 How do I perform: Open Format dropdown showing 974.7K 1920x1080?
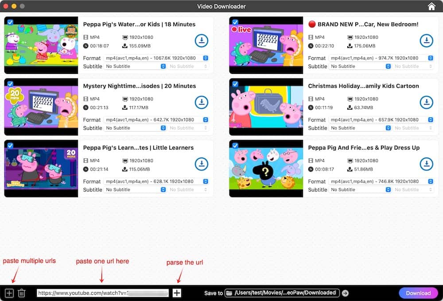click(381, 58)
